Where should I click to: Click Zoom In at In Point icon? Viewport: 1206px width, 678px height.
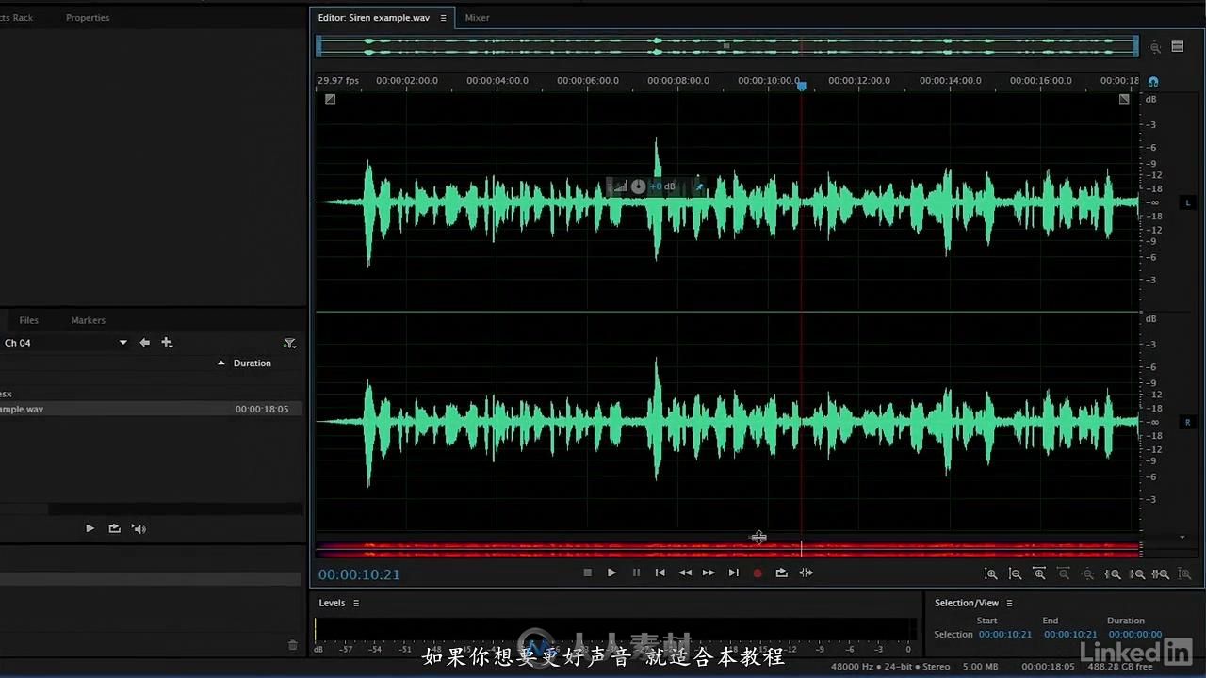coord(1113,573)
